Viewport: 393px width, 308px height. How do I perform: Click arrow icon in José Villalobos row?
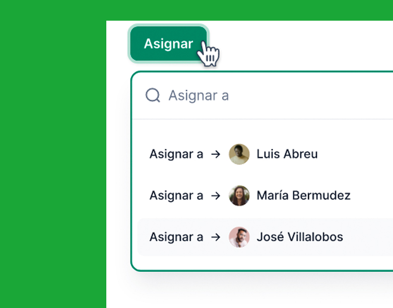click(216, 237)
